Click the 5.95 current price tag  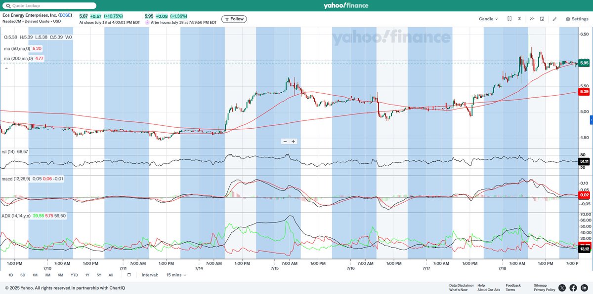pos(584,63)
